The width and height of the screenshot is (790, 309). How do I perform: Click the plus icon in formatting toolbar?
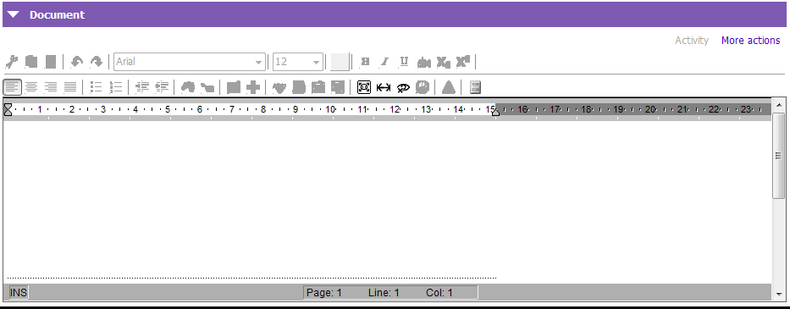pos(253,87)
